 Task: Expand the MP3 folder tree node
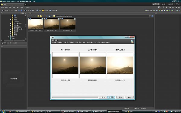[x=11, y=19]
